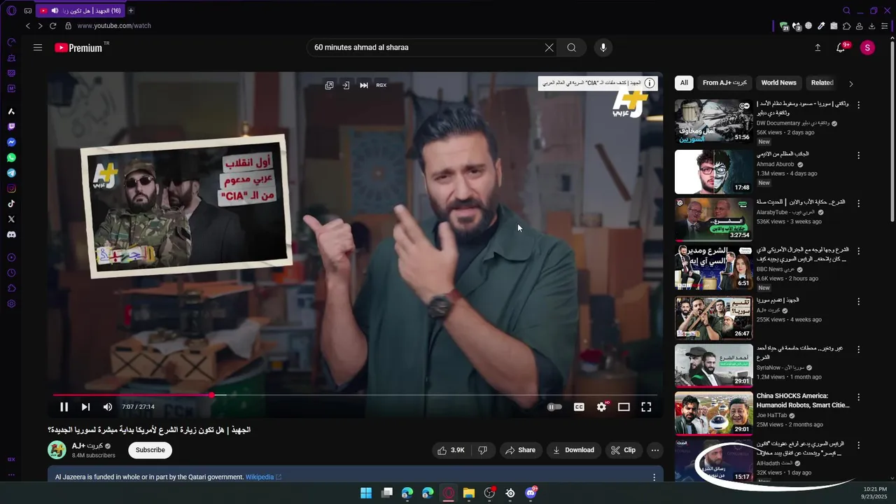The image size is (896, 504).
Task: Open a new browser tab
Action: (131, 10)
